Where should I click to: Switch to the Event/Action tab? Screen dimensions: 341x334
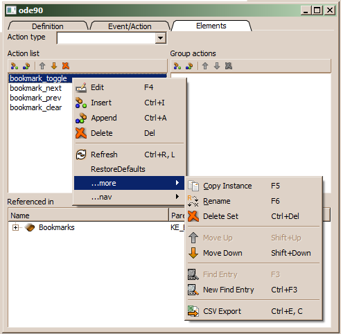[130, 26]
